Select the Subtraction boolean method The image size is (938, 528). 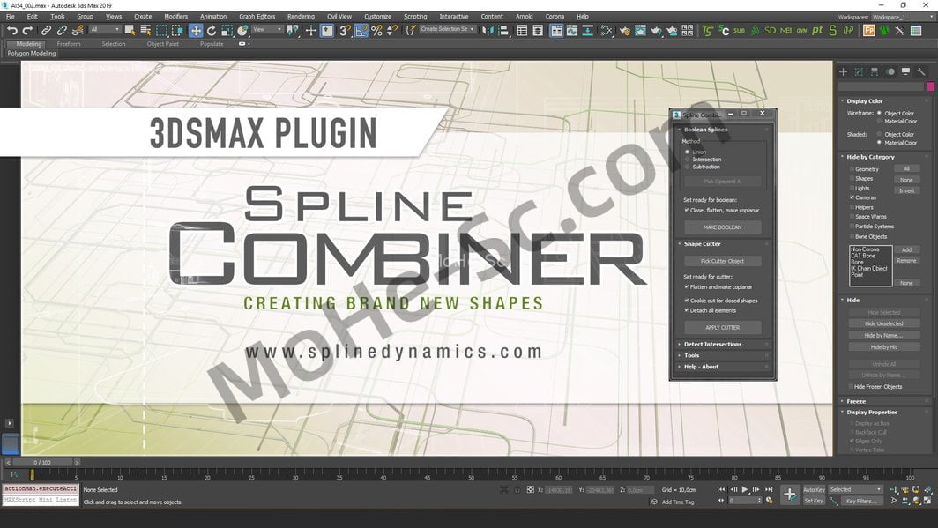tap(688, 167)
